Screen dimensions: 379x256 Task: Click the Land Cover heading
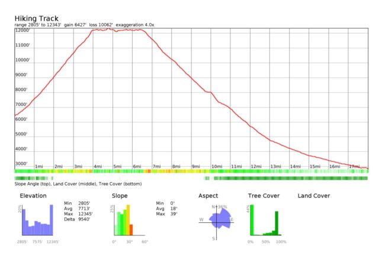[313, 196]
